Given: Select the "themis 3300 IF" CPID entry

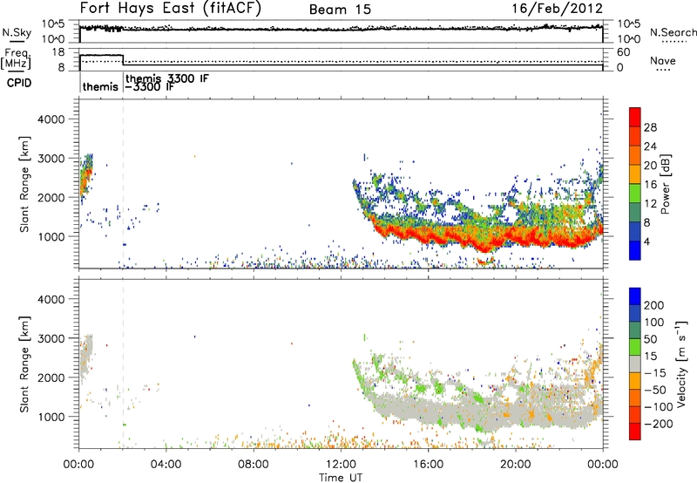Looking at the screenshot, I should (x=166, y=78).
